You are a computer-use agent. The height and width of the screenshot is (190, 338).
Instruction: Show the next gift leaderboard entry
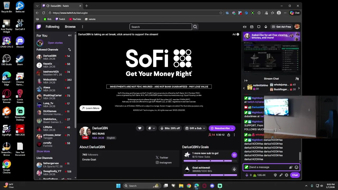299,88
